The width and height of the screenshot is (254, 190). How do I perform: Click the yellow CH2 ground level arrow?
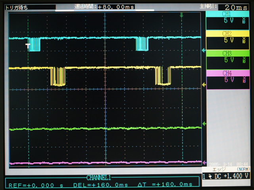(204, 84)
